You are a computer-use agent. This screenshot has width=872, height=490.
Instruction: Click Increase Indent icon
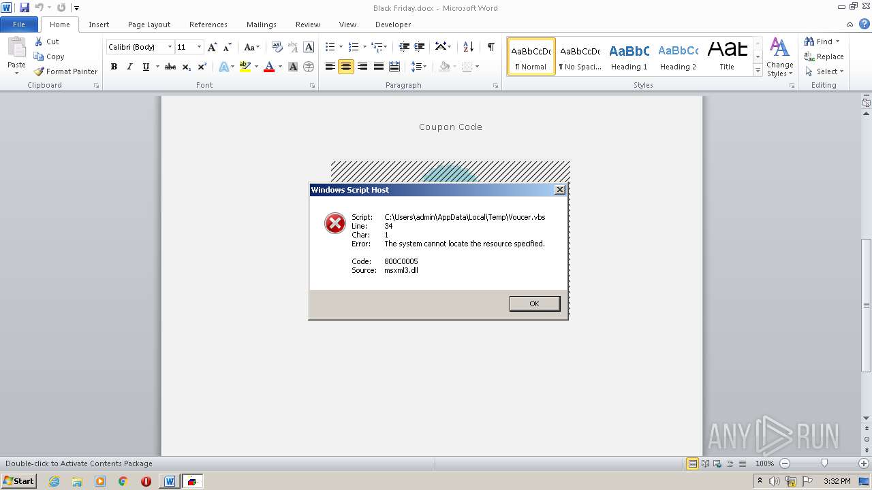tap(420, 47)
